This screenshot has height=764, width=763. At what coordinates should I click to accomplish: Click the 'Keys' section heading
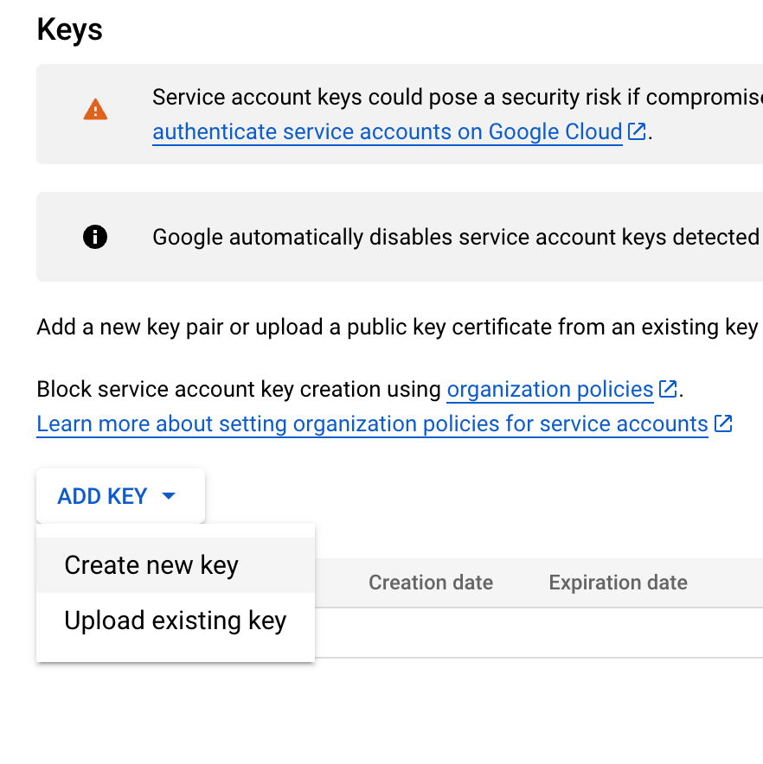[x=70, y=29]
